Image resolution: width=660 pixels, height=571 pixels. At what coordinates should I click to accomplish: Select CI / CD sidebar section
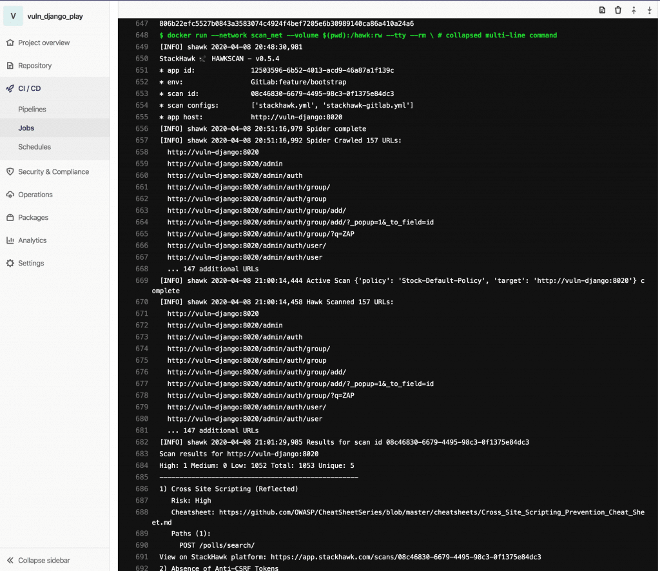(55, 88)
